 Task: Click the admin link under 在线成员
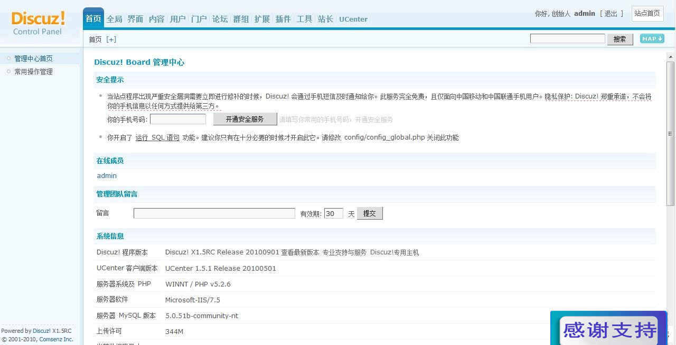click(x=107, y=175)
